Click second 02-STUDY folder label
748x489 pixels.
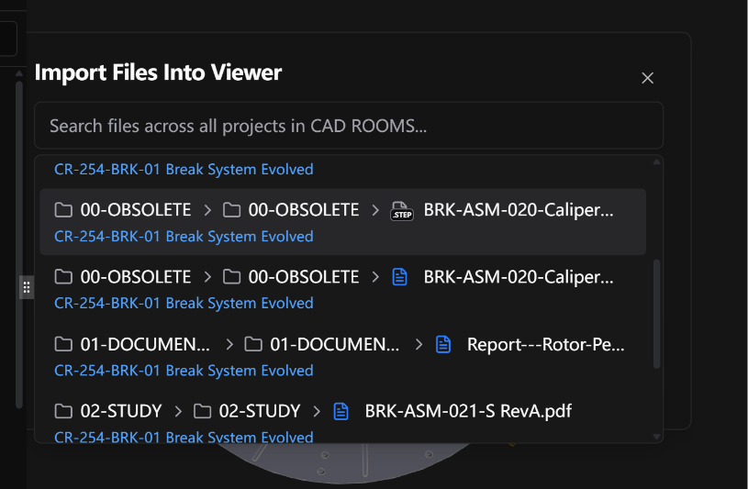pyautogui.click(x=260, y=411)
